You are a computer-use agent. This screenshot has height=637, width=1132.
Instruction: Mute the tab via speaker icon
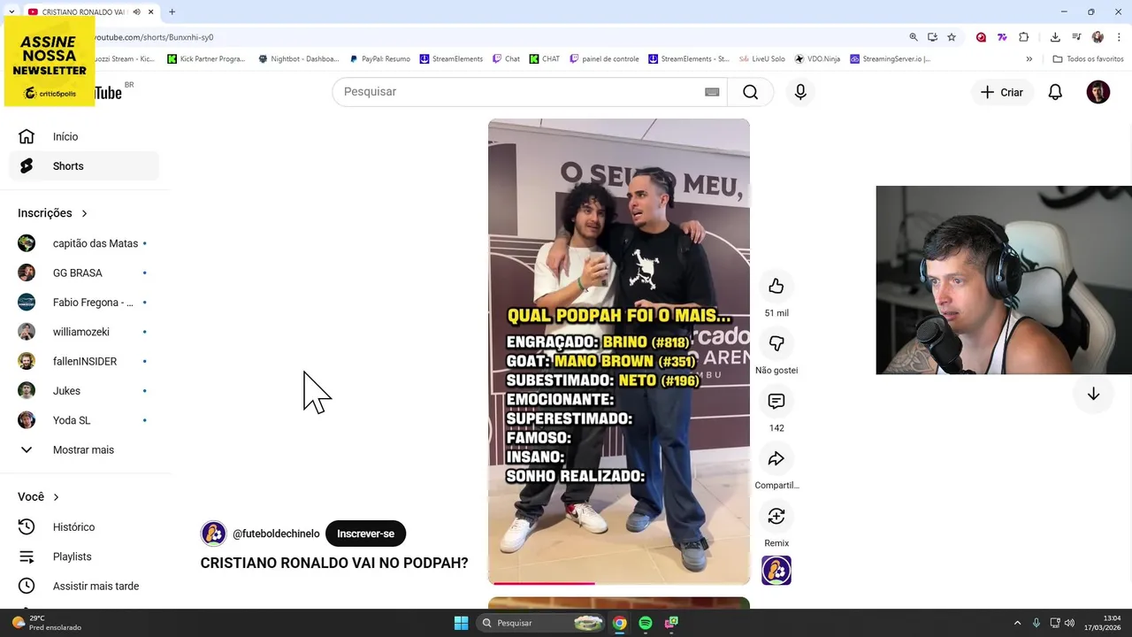(136, 12)
